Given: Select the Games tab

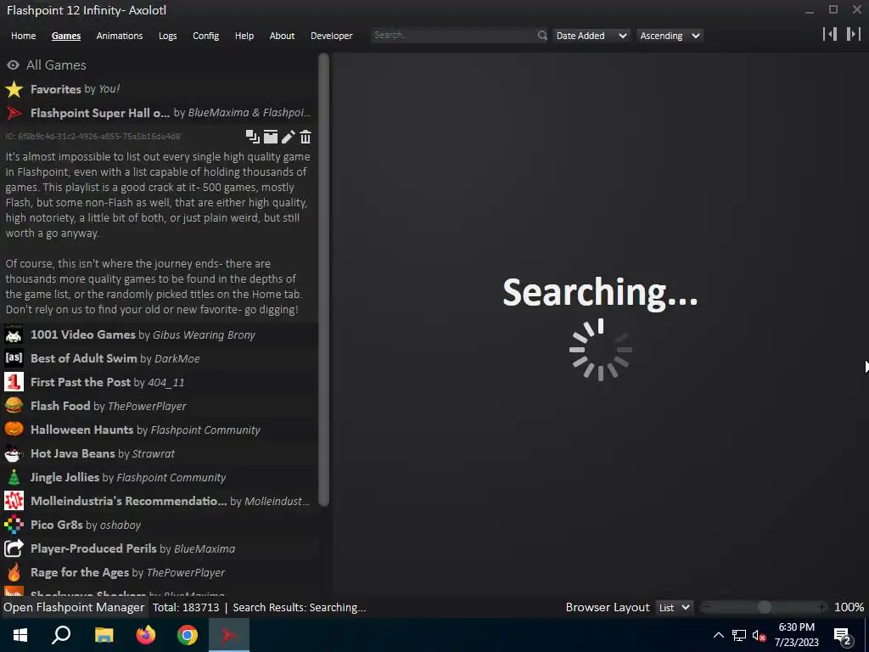Looking at the screenshot, I should (x=66, y=36).
